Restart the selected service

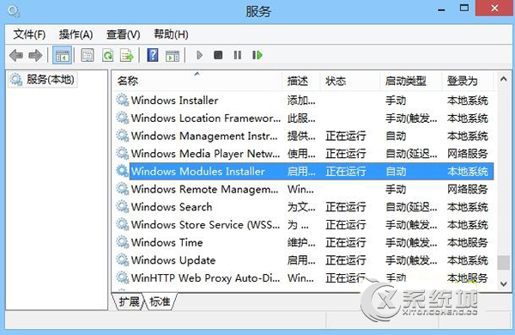pos(257,55)
